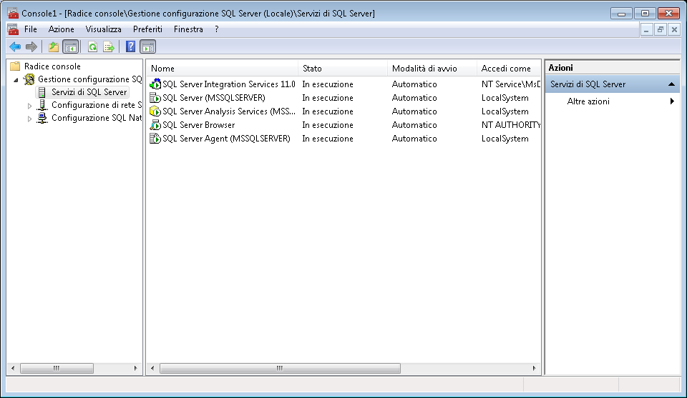The image size is (687, 398).
Task: Click the Configurazione SQL Native Client tree icon
Action: pyautogui.click(x=42, y=118)
